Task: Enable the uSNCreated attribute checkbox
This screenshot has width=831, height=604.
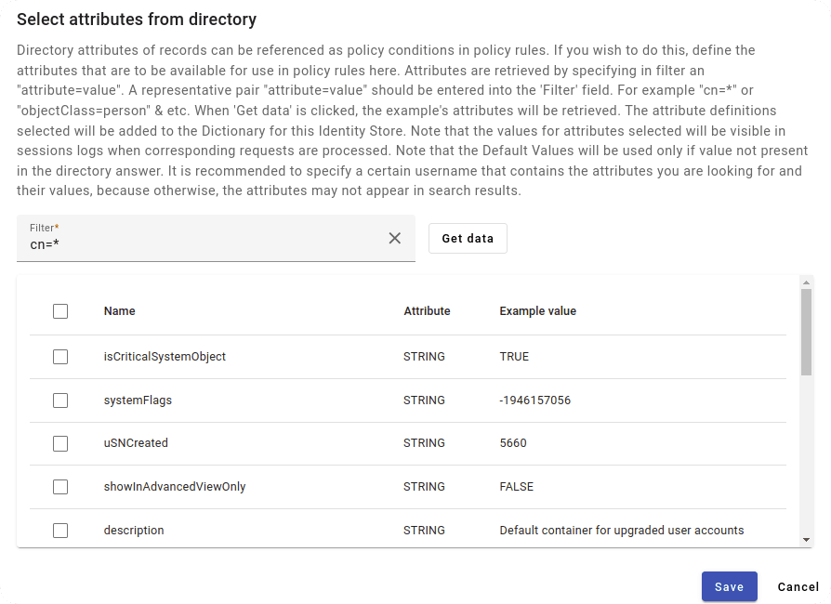Action: click(60, 443)
